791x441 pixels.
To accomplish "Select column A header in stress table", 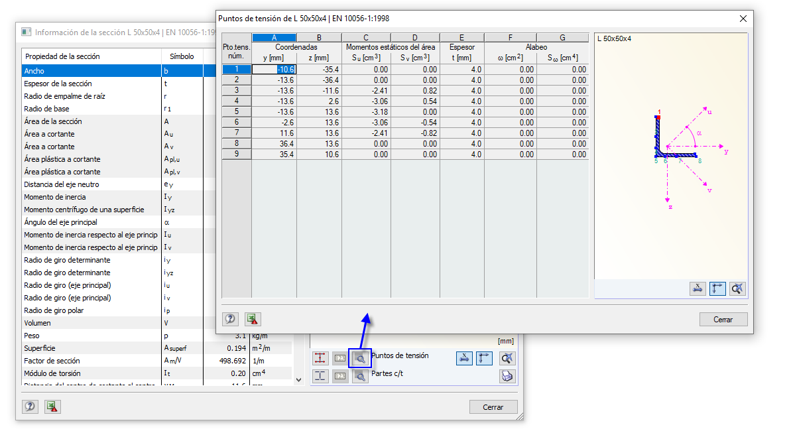I will point(274,38).
